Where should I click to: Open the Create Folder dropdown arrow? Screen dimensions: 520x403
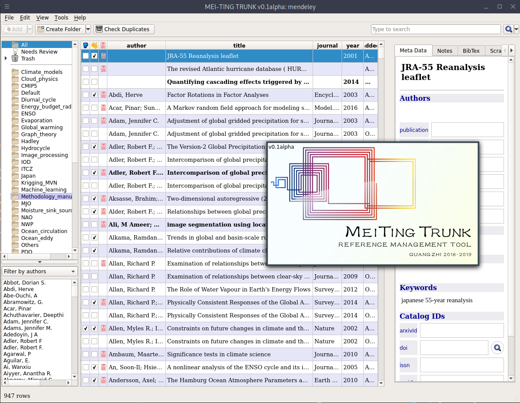(88, 29)
